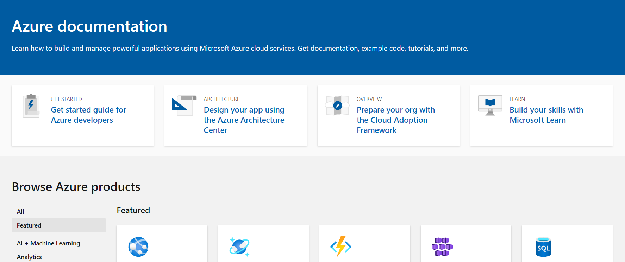This screenshot has width=625, height=262.
Task: Open 'Build your skills with Microsoft Learn' link
Action: (x=546, y=115)
